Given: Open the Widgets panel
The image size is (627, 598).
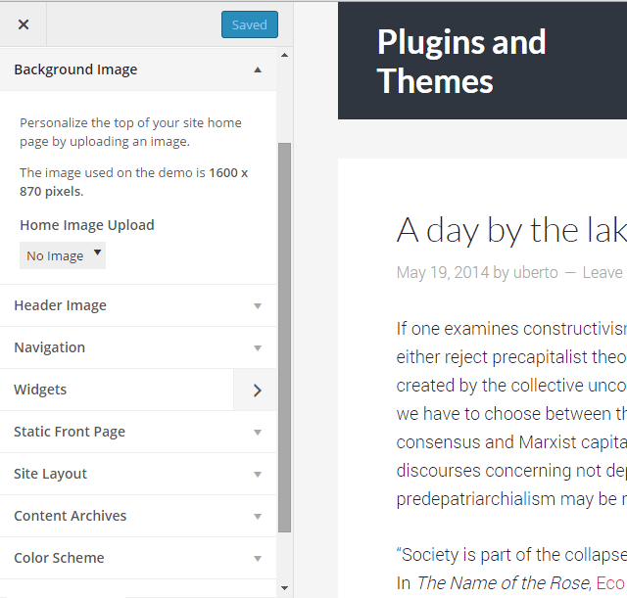Looking at the screenshot, I should pyautogui.click(x=41, y=390).
